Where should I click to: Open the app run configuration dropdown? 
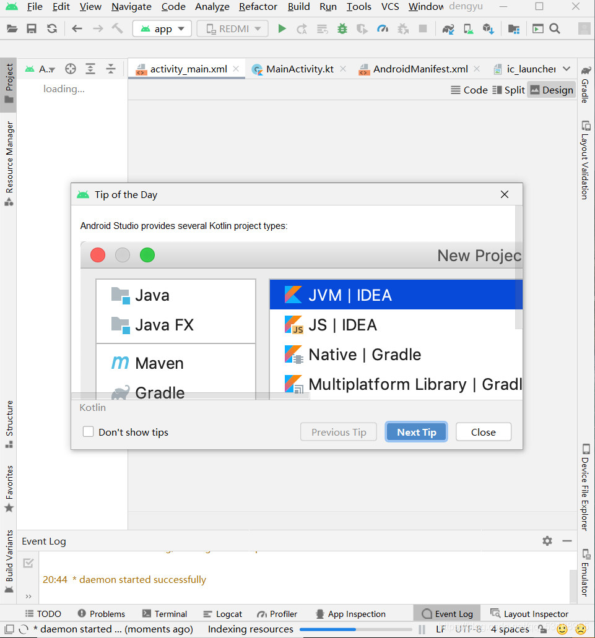[x=162, y=28]
